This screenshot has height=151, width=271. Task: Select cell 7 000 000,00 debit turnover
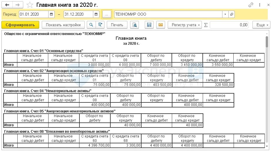point(156,65)
